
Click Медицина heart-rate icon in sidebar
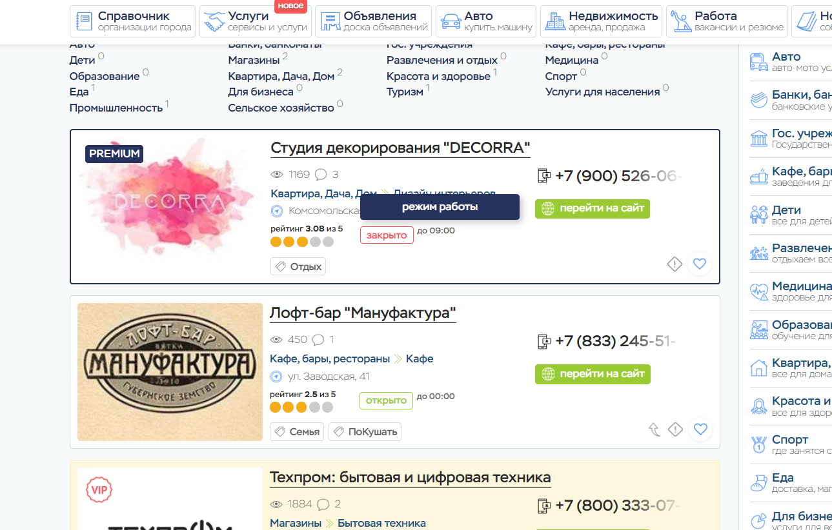point(759,292)
